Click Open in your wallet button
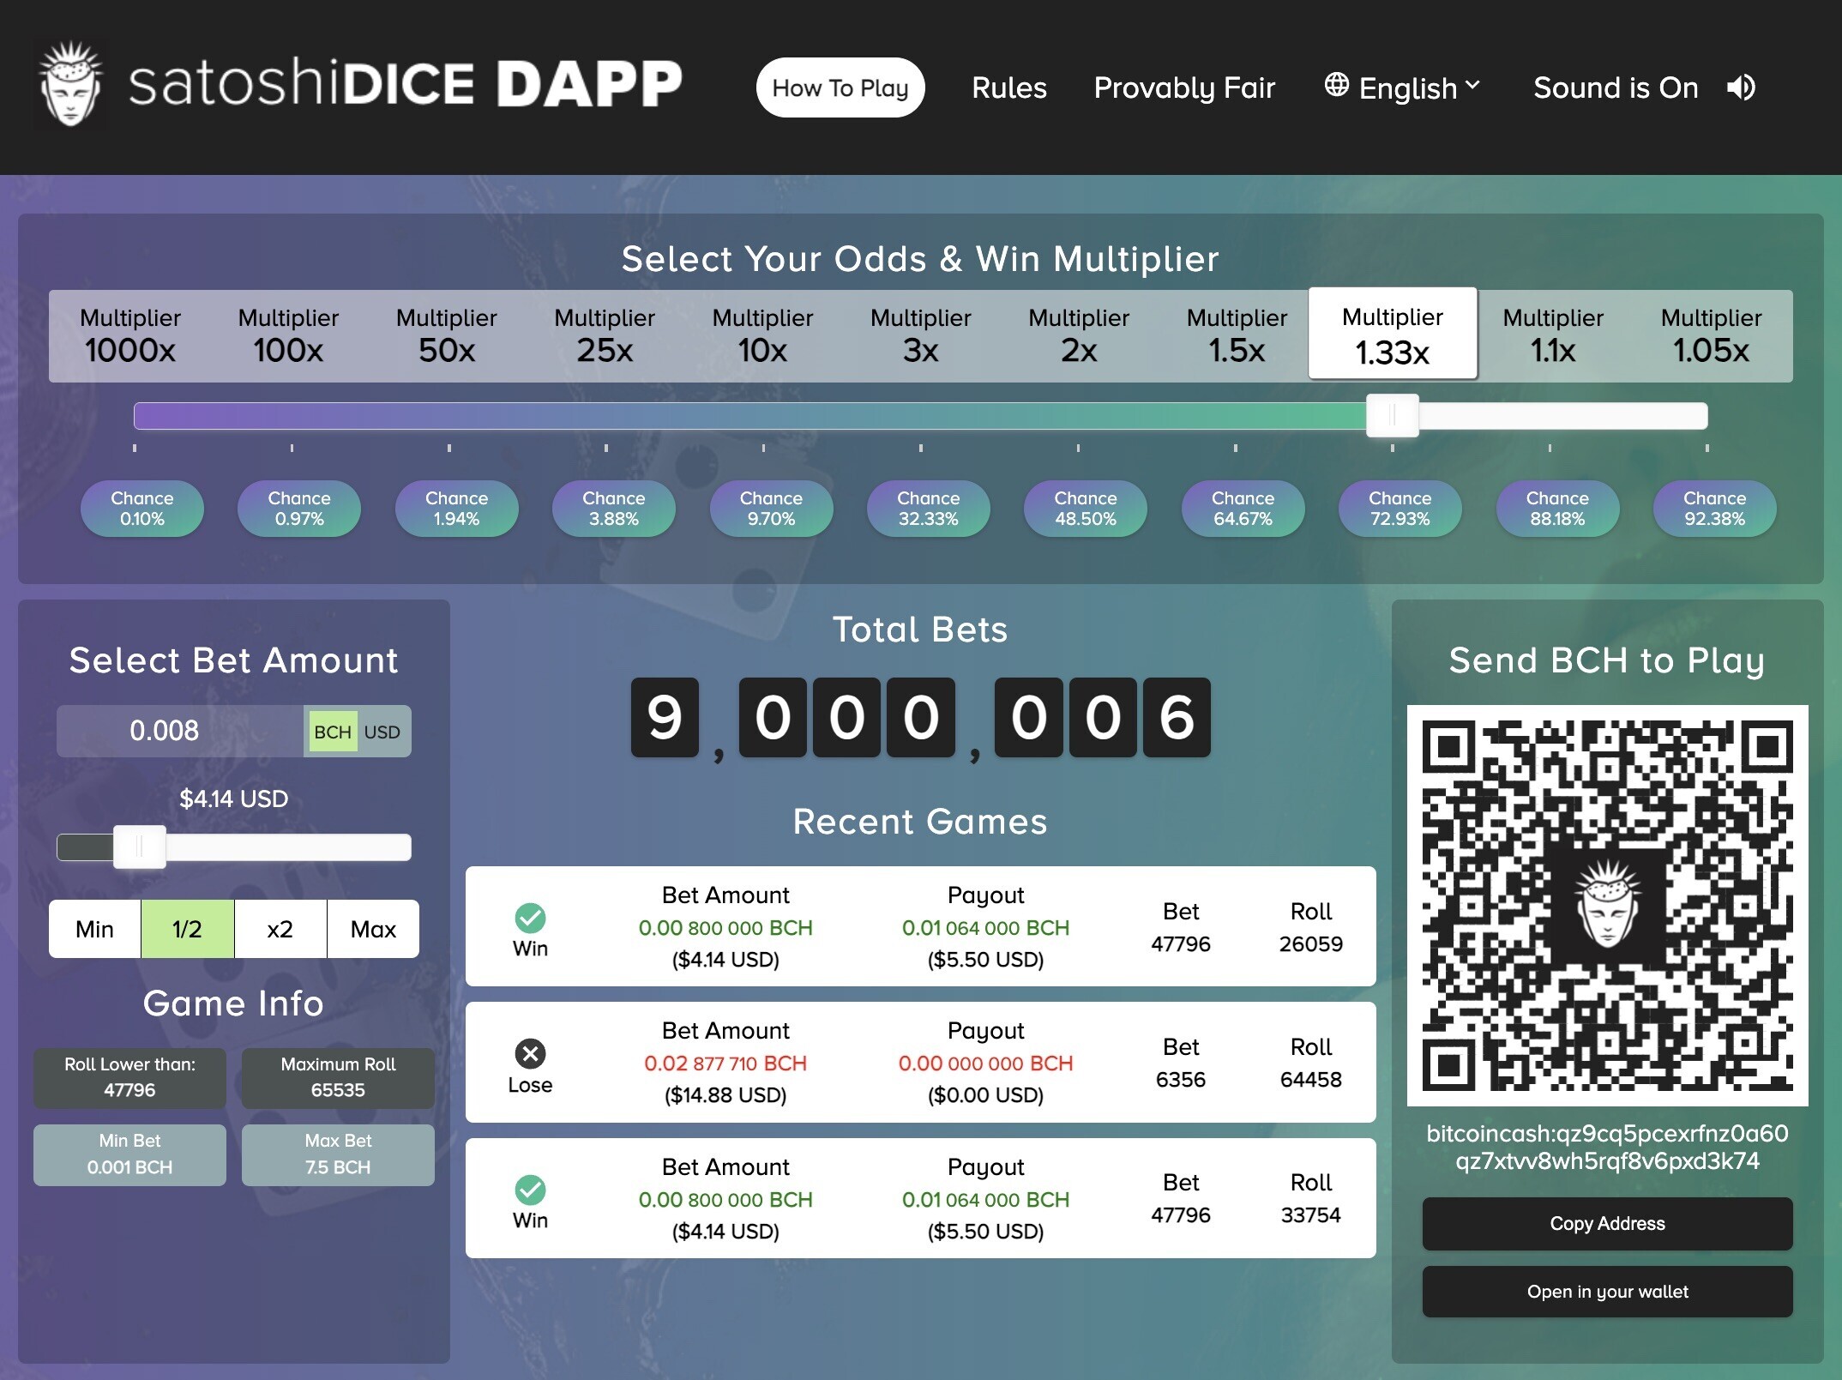This screenshot has height=1380, width=1842. (x=1607, y=1292)
